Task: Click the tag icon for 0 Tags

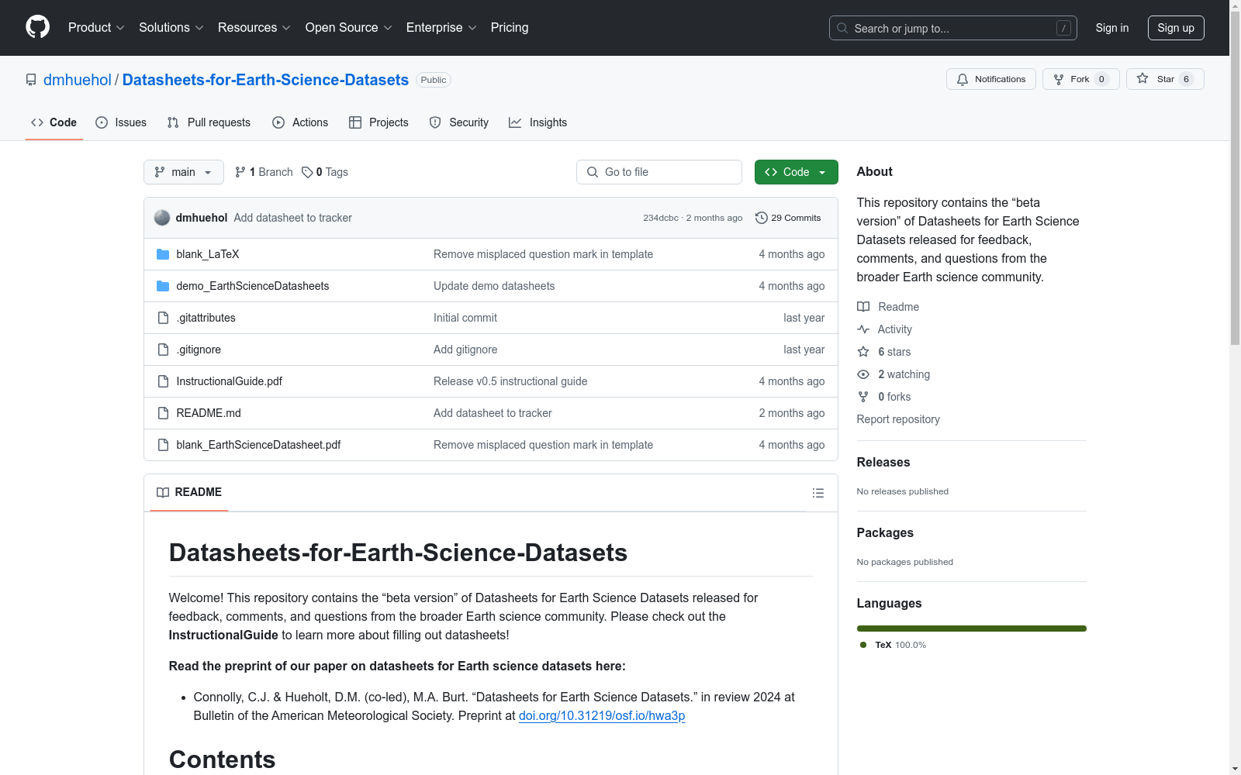Action: coord(307,172)
